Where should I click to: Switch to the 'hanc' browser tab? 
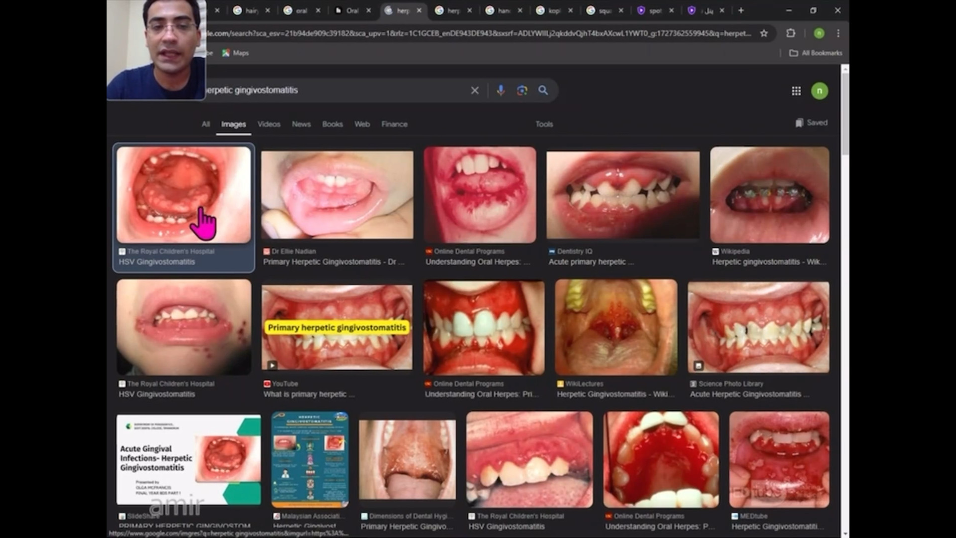click(498, 10)
